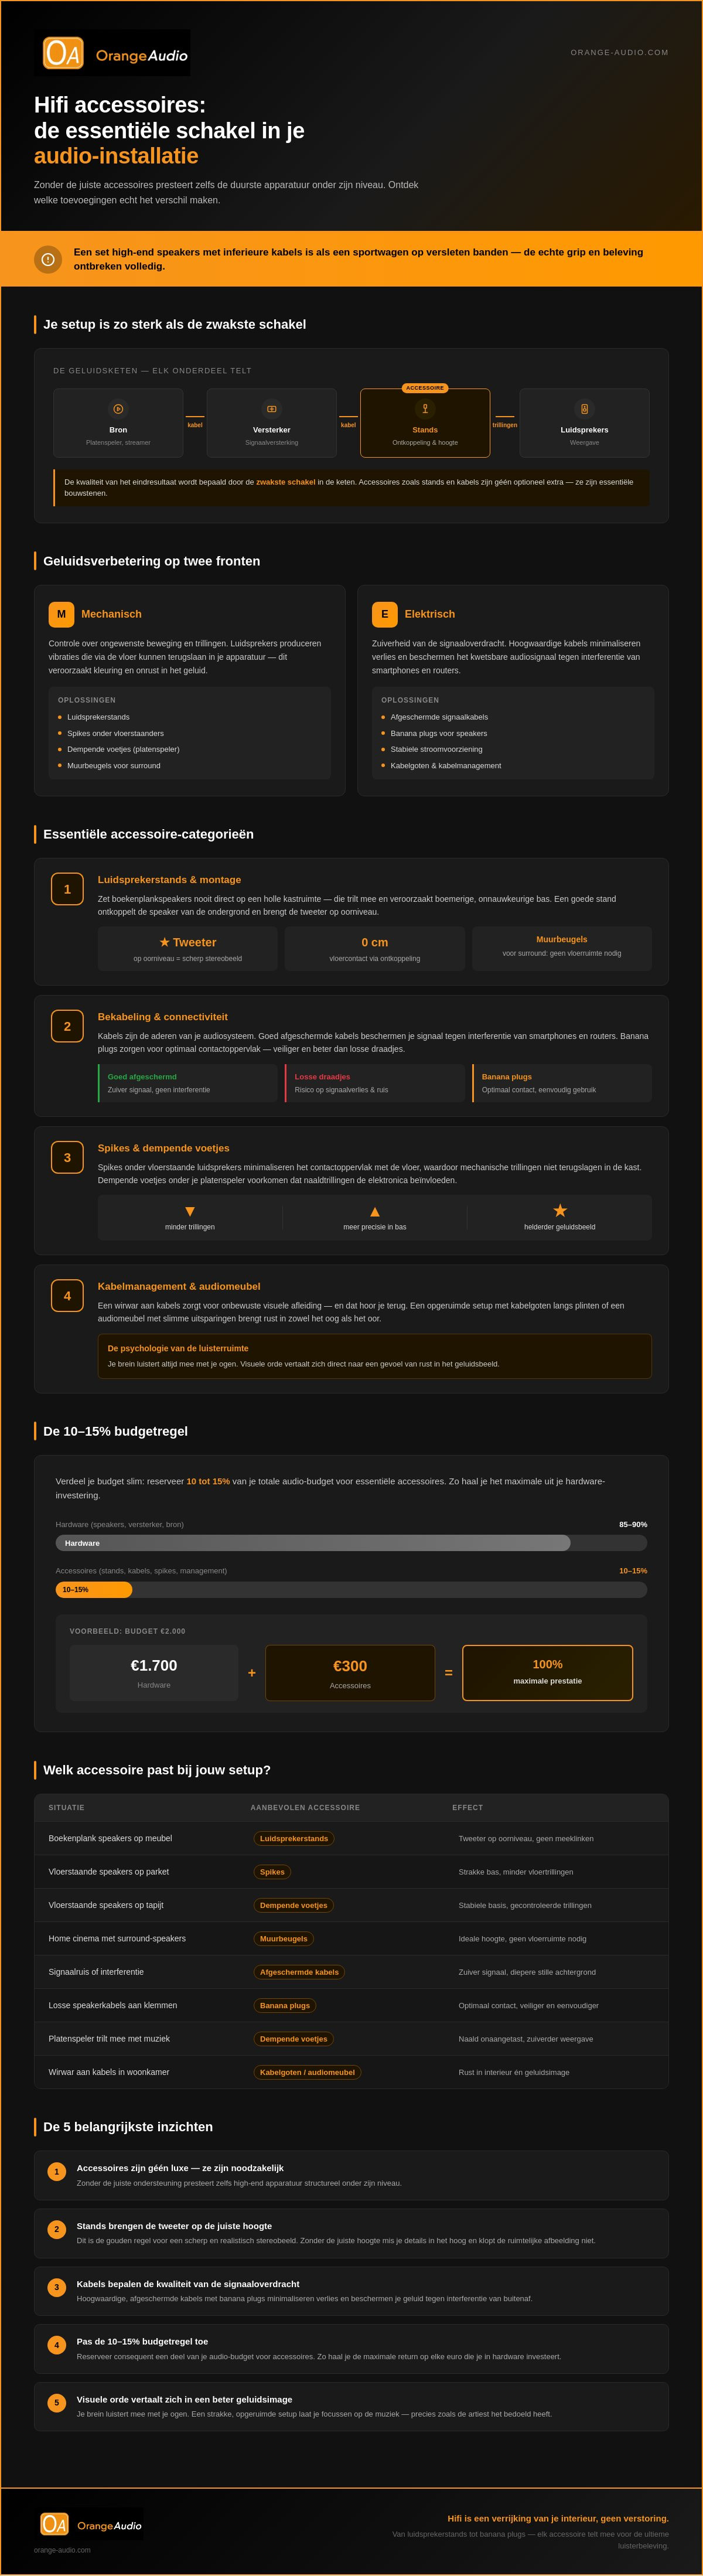The width and height of the screenshot is (703, 2576).
Task: Click the Banana plugs tag in table
Action: pos(285,2005)
